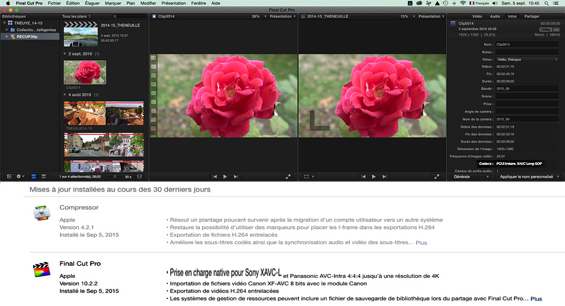Switch browser to filmstrip view

[33, 176]
